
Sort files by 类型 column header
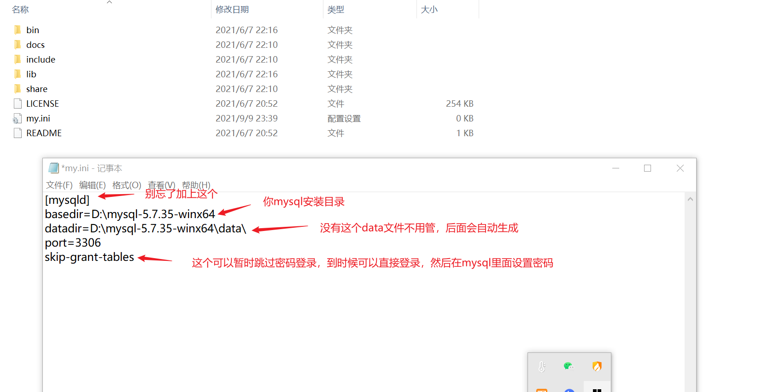pyautogui.click(x=336, y=9)
